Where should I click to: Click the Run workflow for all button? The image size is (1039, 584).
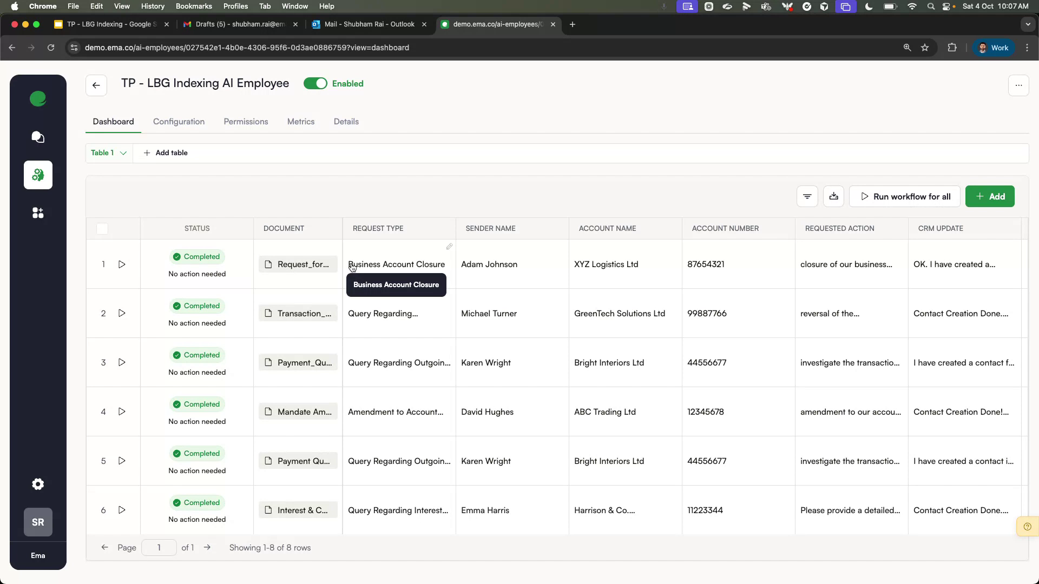(x=904, y=196)
